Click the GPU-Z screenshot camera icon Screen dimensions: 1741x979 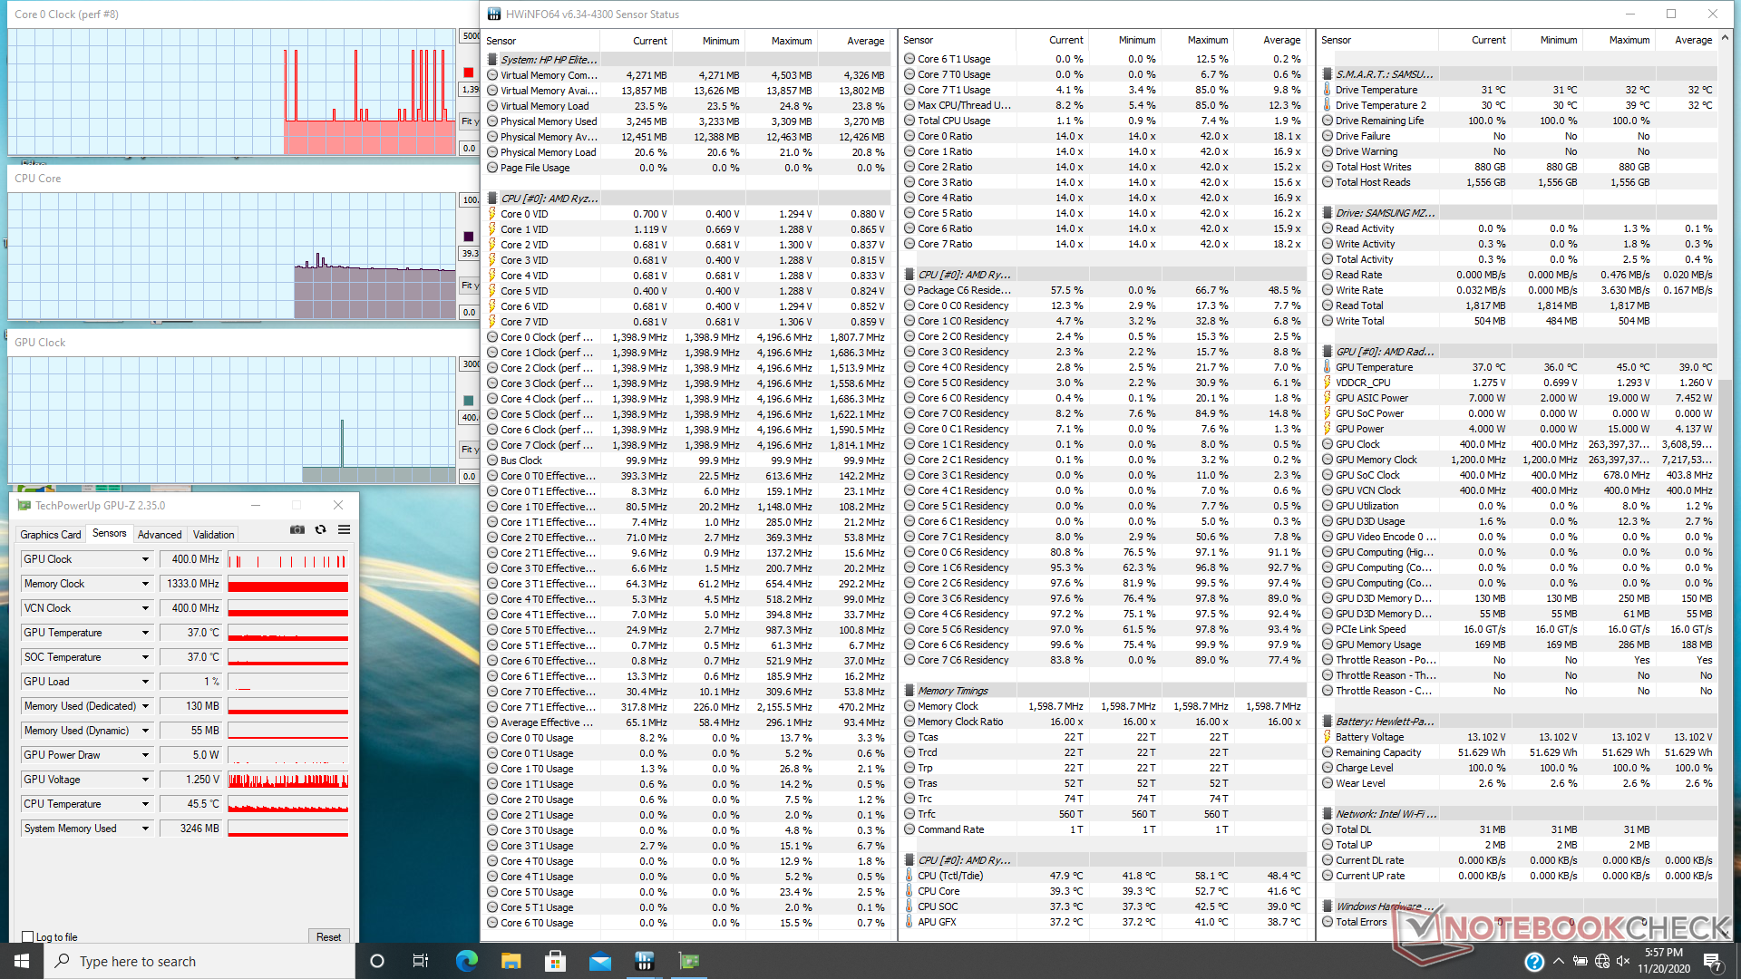point(297,530)
